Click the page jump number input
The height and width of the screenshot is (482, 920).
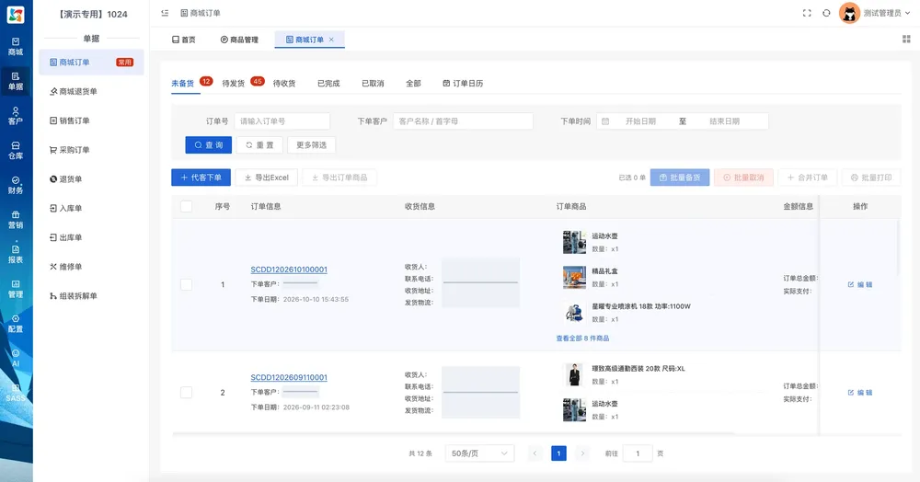click(638, 453)
